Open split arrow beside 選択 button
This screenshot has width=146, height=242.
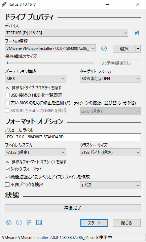pyautogui.click(x=138, y=49)
